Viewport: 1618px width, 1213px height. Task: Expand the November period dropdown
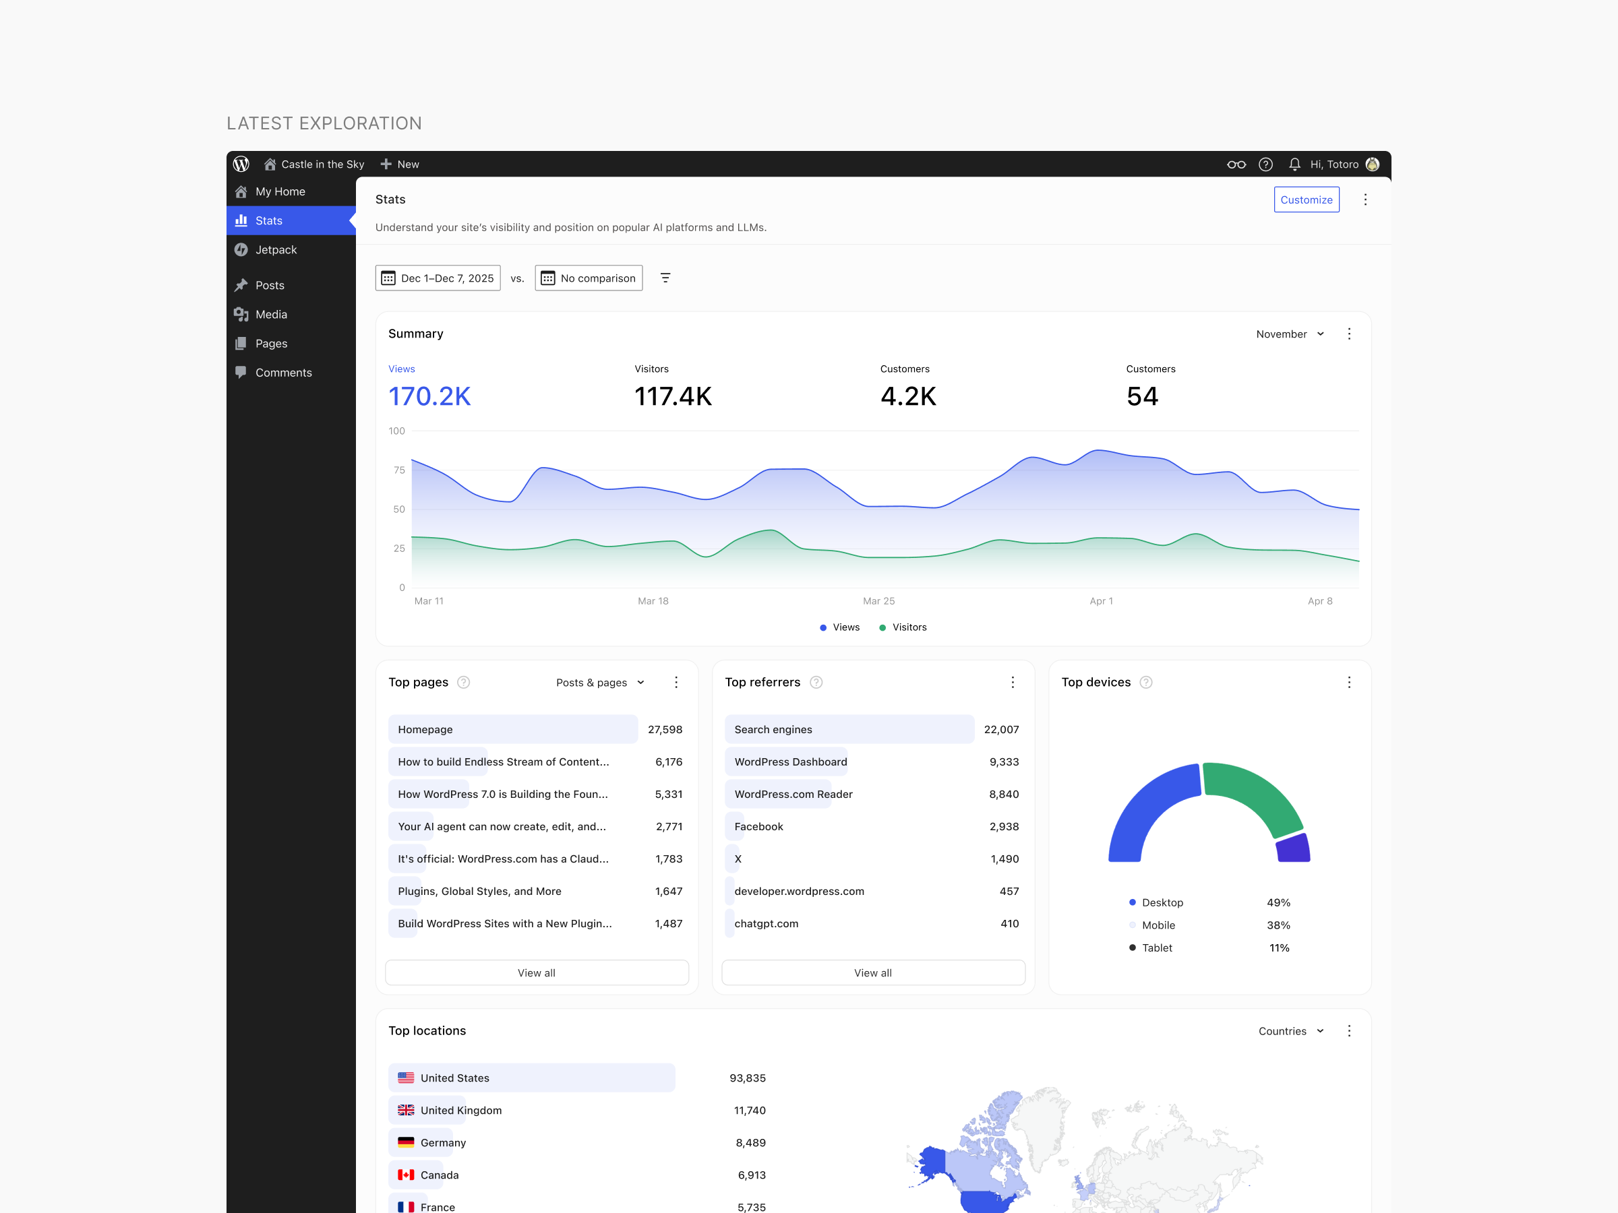1290,334
